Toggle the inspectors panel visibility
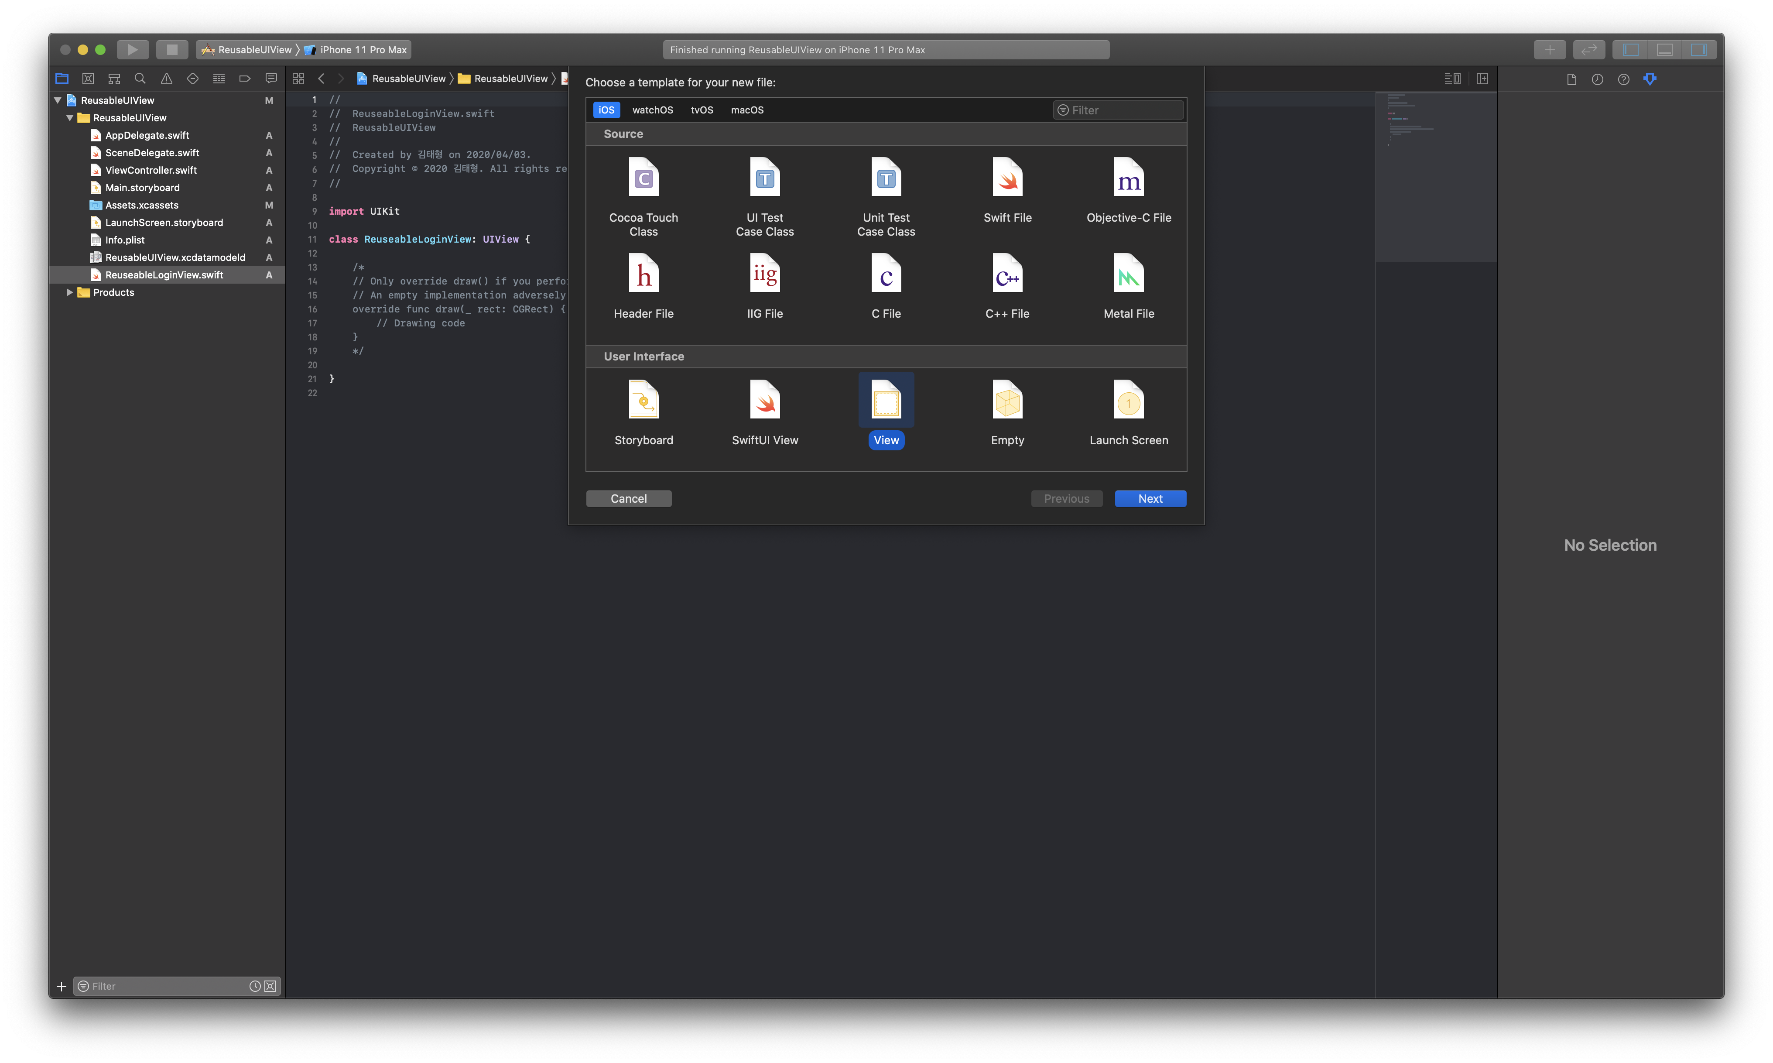Screen dimensions: 1773x1063 point(1698,49)
